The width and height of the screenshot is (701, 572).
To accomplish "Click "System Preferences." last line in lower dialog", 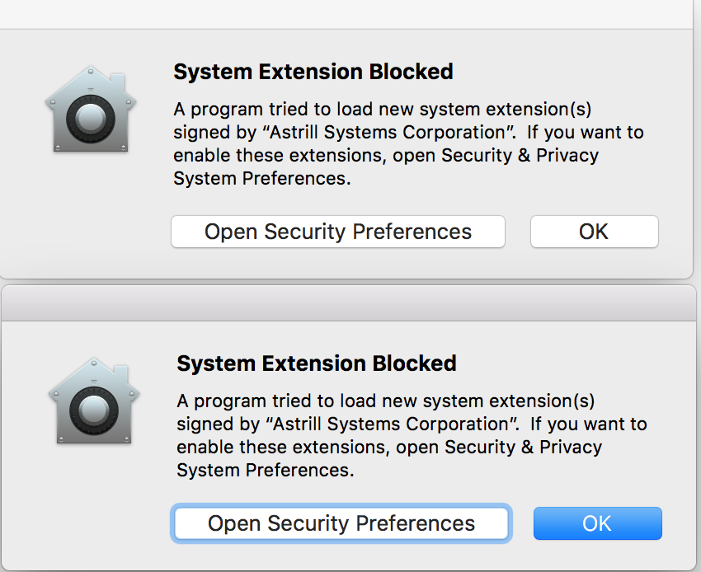I will click(x=265, y=471).
